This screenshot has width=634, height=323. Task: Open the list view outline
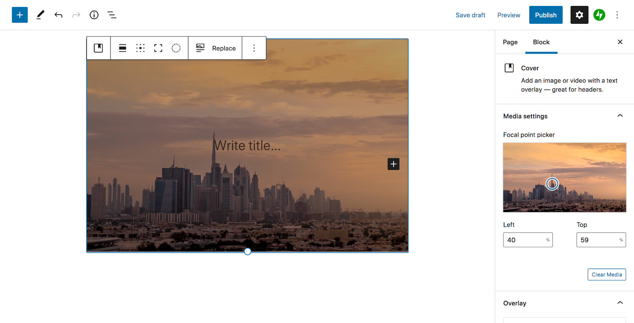[112, 15]
